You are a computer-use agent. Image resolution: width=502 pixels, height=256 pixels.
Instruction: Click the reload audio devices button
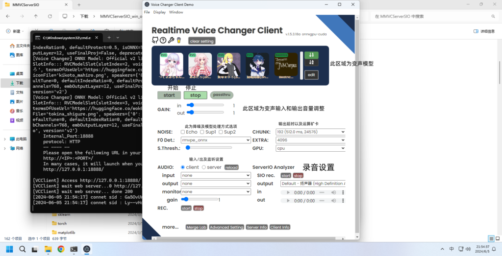[x=231, y=167]
